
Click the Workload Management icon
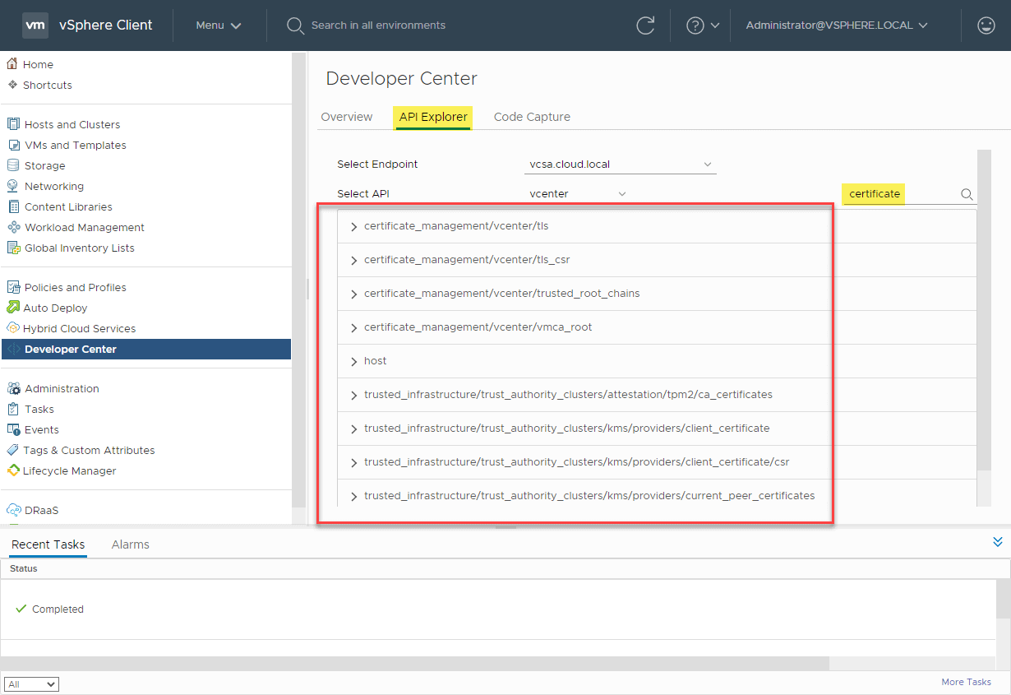[x=13, y=227]
